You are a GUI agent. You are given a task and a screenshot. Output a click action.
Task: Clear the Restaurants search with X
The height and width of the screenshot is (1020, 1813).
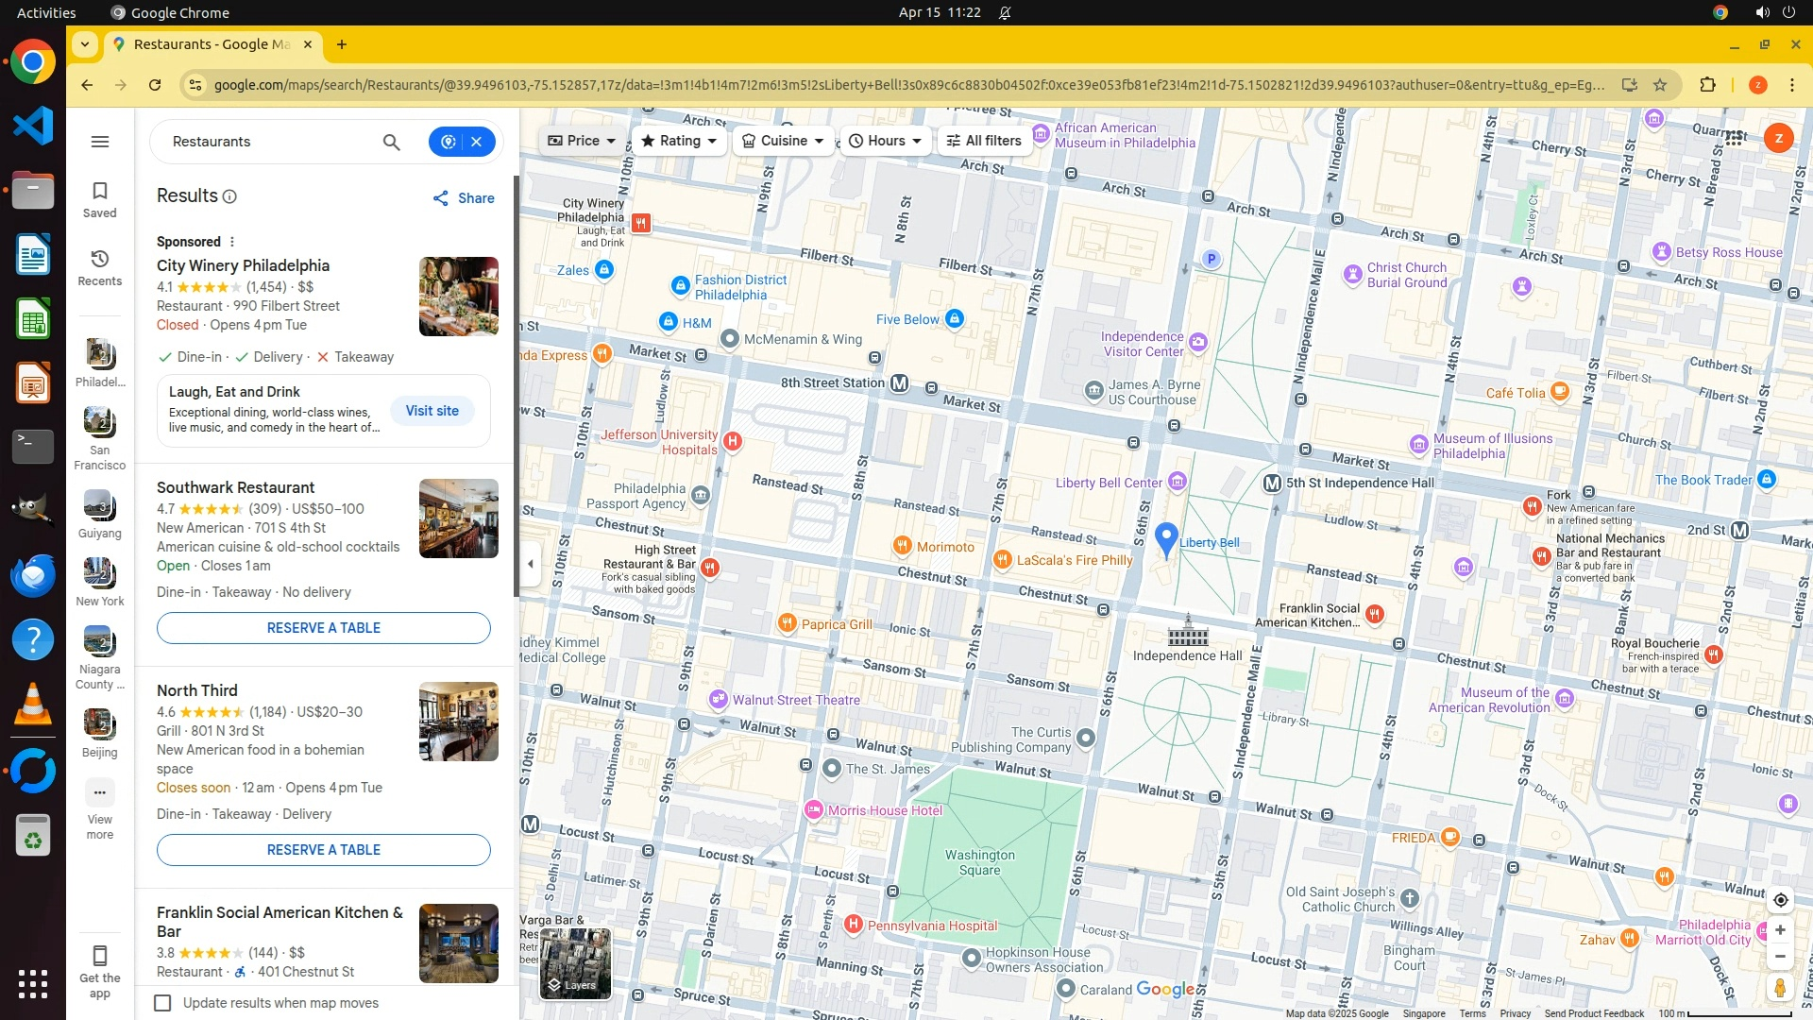(x=477, y=142)
